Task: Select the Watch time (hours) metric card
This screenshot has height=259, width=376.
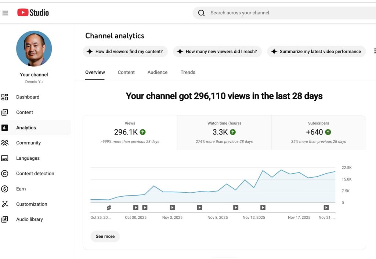Action: pos(224,132)
